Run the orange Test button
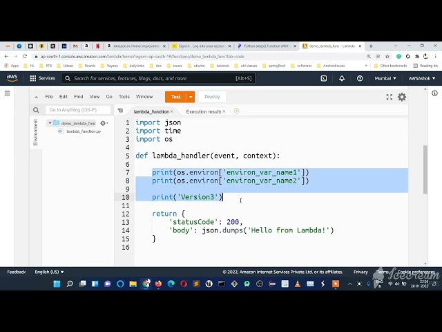This screenshot has width=442, height=332. (176, 97)
